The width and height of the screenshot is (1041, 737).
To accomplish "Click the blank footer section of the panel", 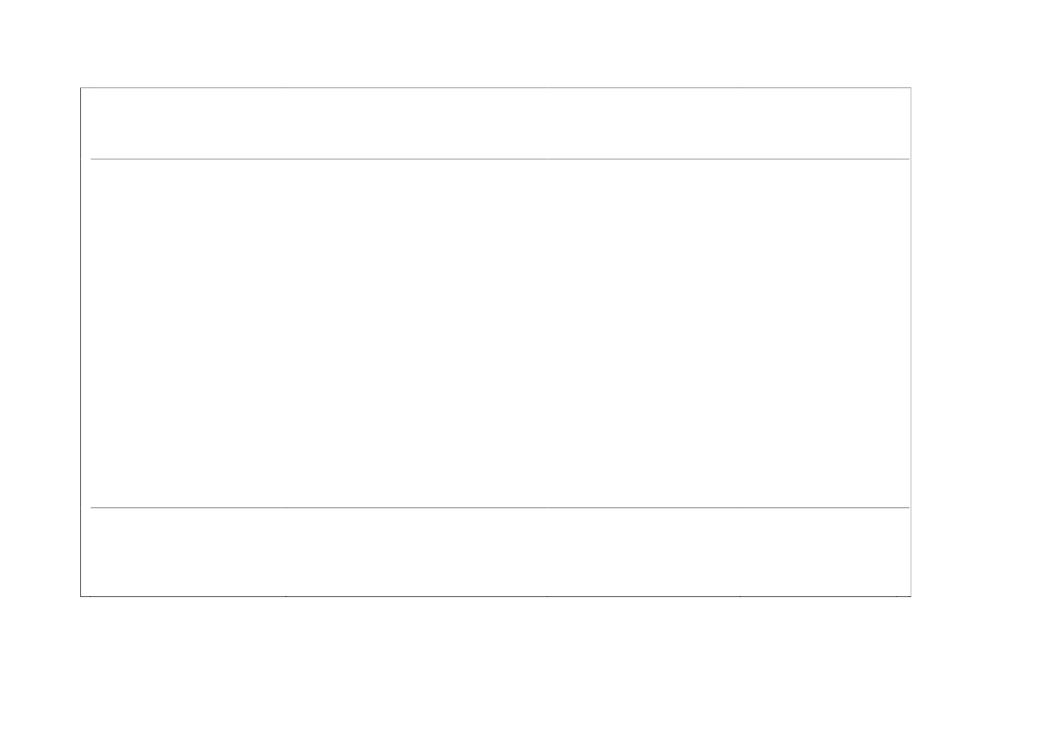I will (495, 552).
